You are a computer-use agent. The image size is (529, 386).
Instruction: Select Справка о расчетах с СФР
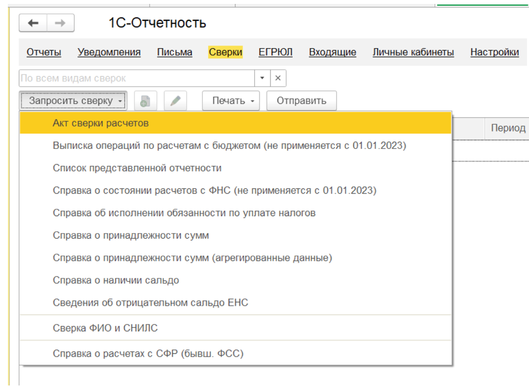coord(148,354)
